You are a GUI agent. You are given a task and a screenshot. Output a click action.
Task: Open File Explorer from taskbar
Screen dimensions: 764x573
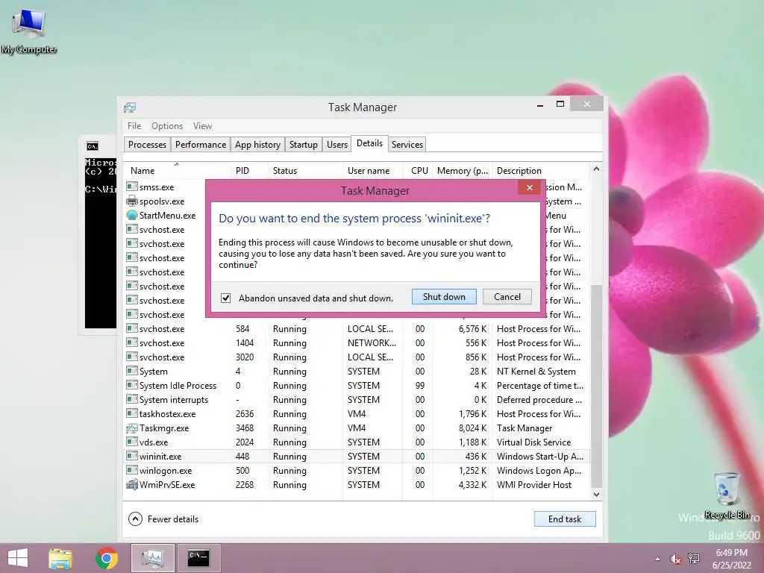(x=60, y=558)
